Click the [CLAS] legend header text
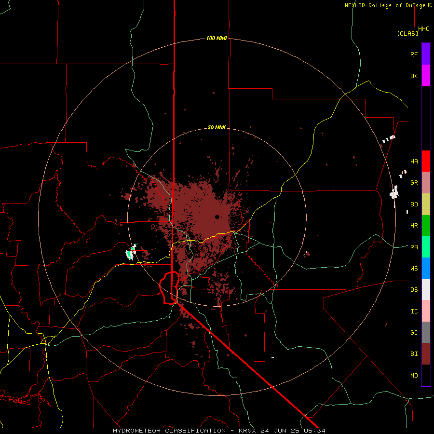This screenshot has width=434, height=434. coord(407,33)
